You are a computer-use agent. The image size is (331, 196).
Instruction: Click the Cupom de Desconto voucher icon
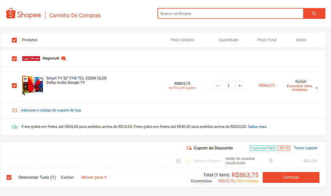coord(189,148)
